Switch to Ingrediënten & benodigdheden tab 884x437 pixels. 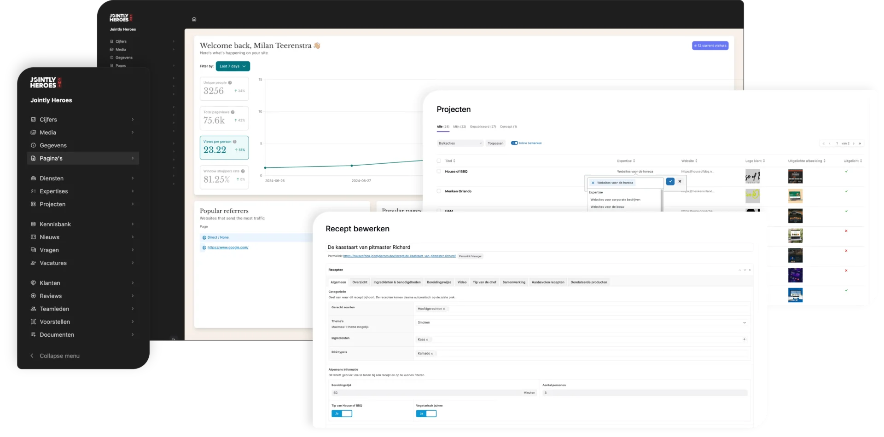(x=397, y=282)
